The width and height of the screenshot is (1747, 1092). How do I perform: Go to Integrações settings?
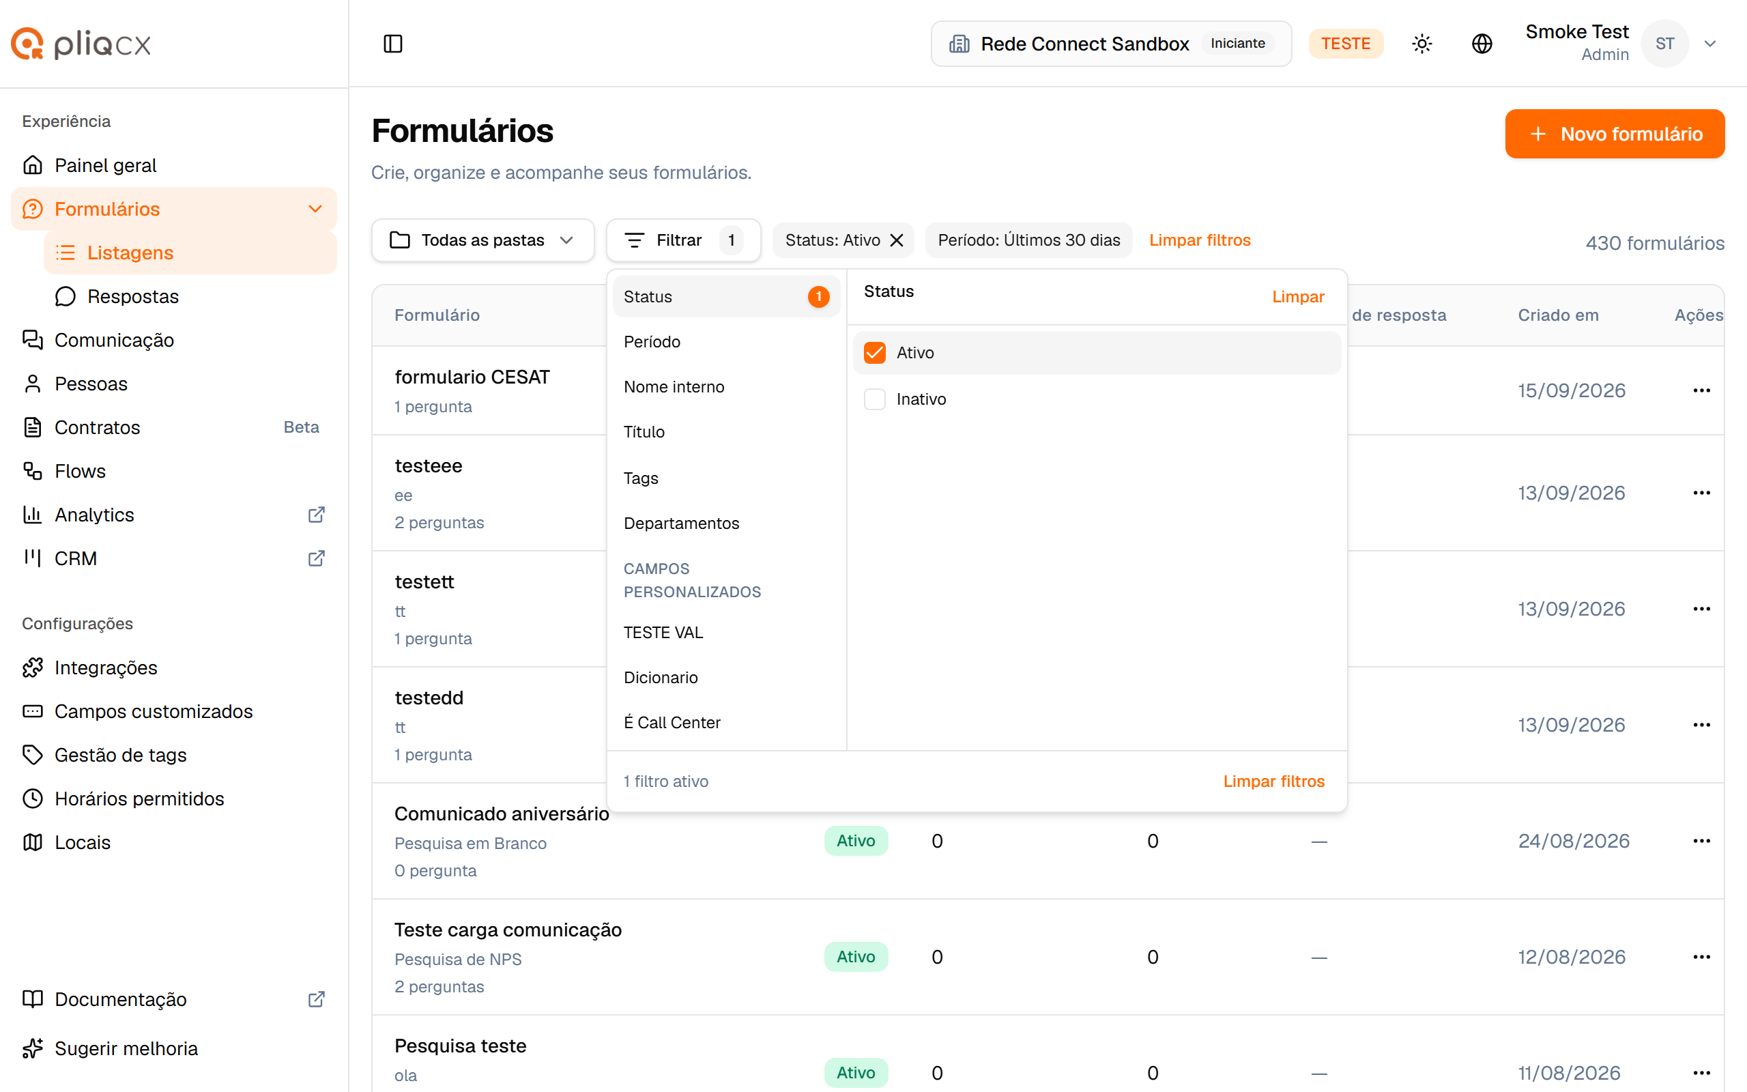(174, 667)
